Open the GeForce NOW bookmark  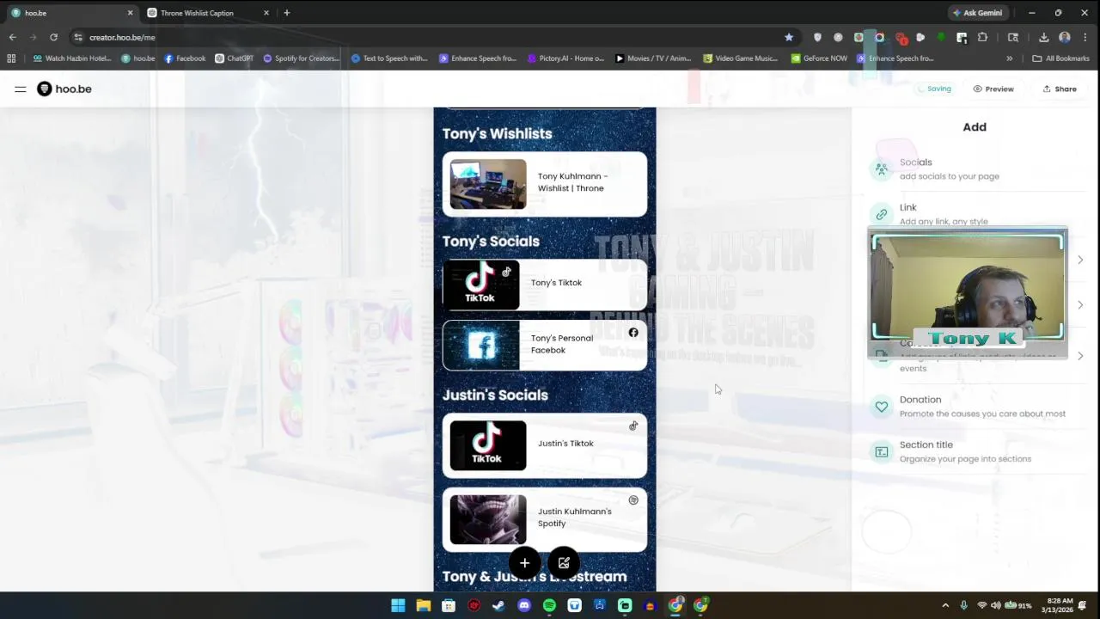[819, 58]
